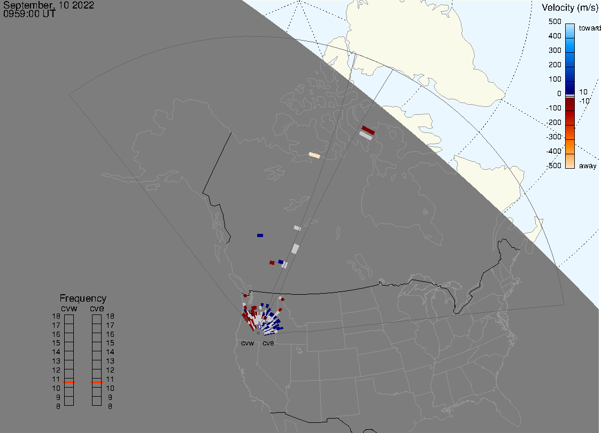Image resolution: width=601 pixels, height=433 pixels.
Task: Pick the dark navy 0–100 m/s color segment
Action: pos(570,88)
